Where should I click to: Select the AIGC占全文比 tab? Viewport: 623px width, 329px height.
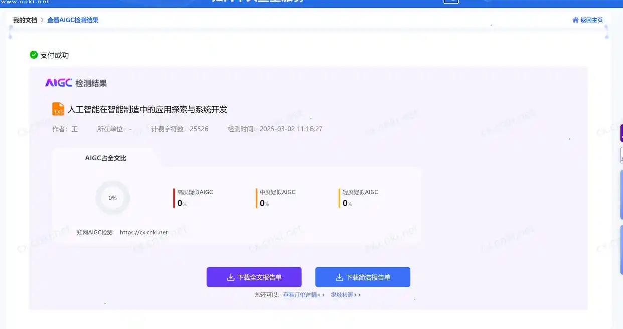click(x=106, y=158)
